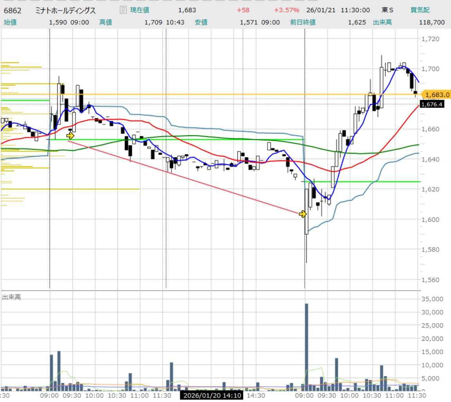451x402 pixels.
Task: Click the 買気配 indicator label
Action: [x=420, y=10]
